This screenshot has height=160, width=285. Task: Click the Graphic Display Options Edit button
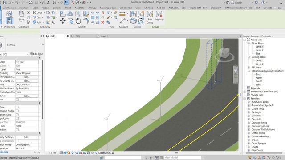pos(27,81)
